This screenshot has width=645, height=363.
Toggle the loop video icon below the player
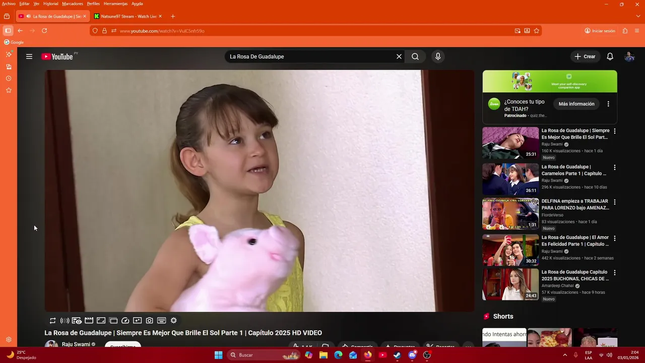[x=52, y=321]
